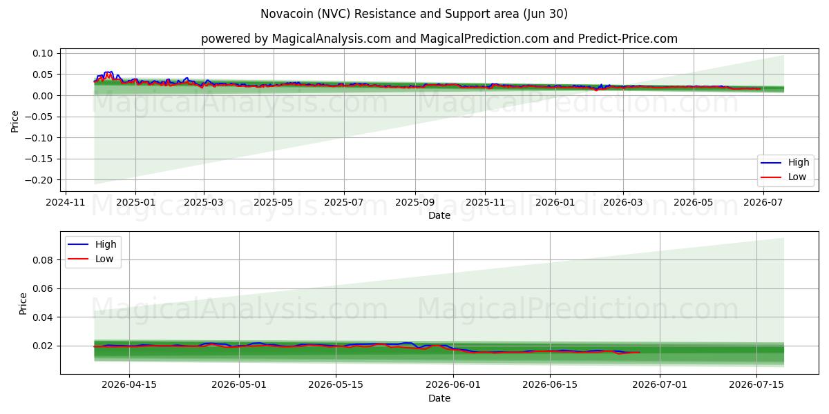Click the '0.10' price tick on the top chart

coord(43,53)
